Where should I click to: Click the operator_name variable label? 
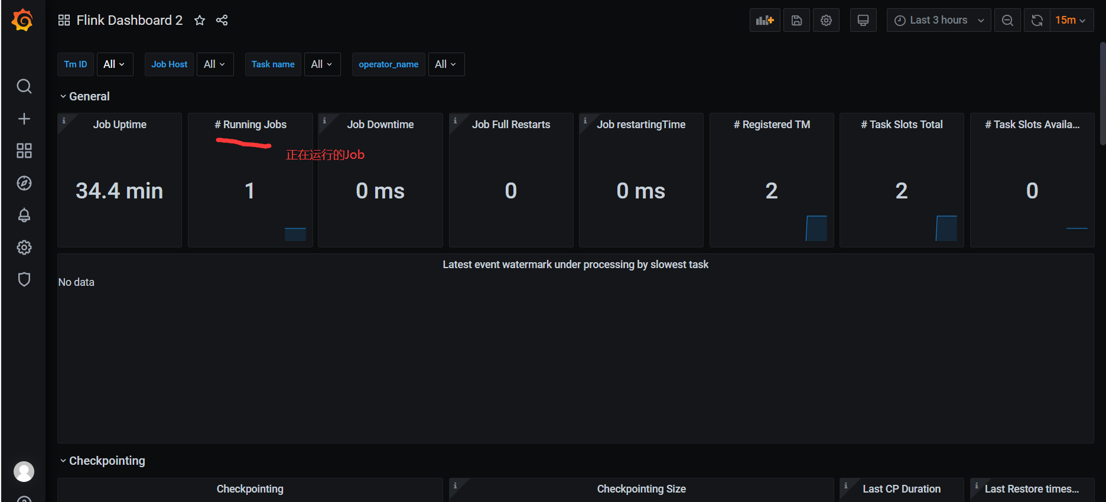[388, 64]
